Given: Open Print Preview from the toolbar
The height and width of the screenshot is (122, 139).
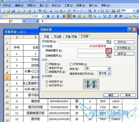Looking at the screenshot, I should (x=34, y=11).
